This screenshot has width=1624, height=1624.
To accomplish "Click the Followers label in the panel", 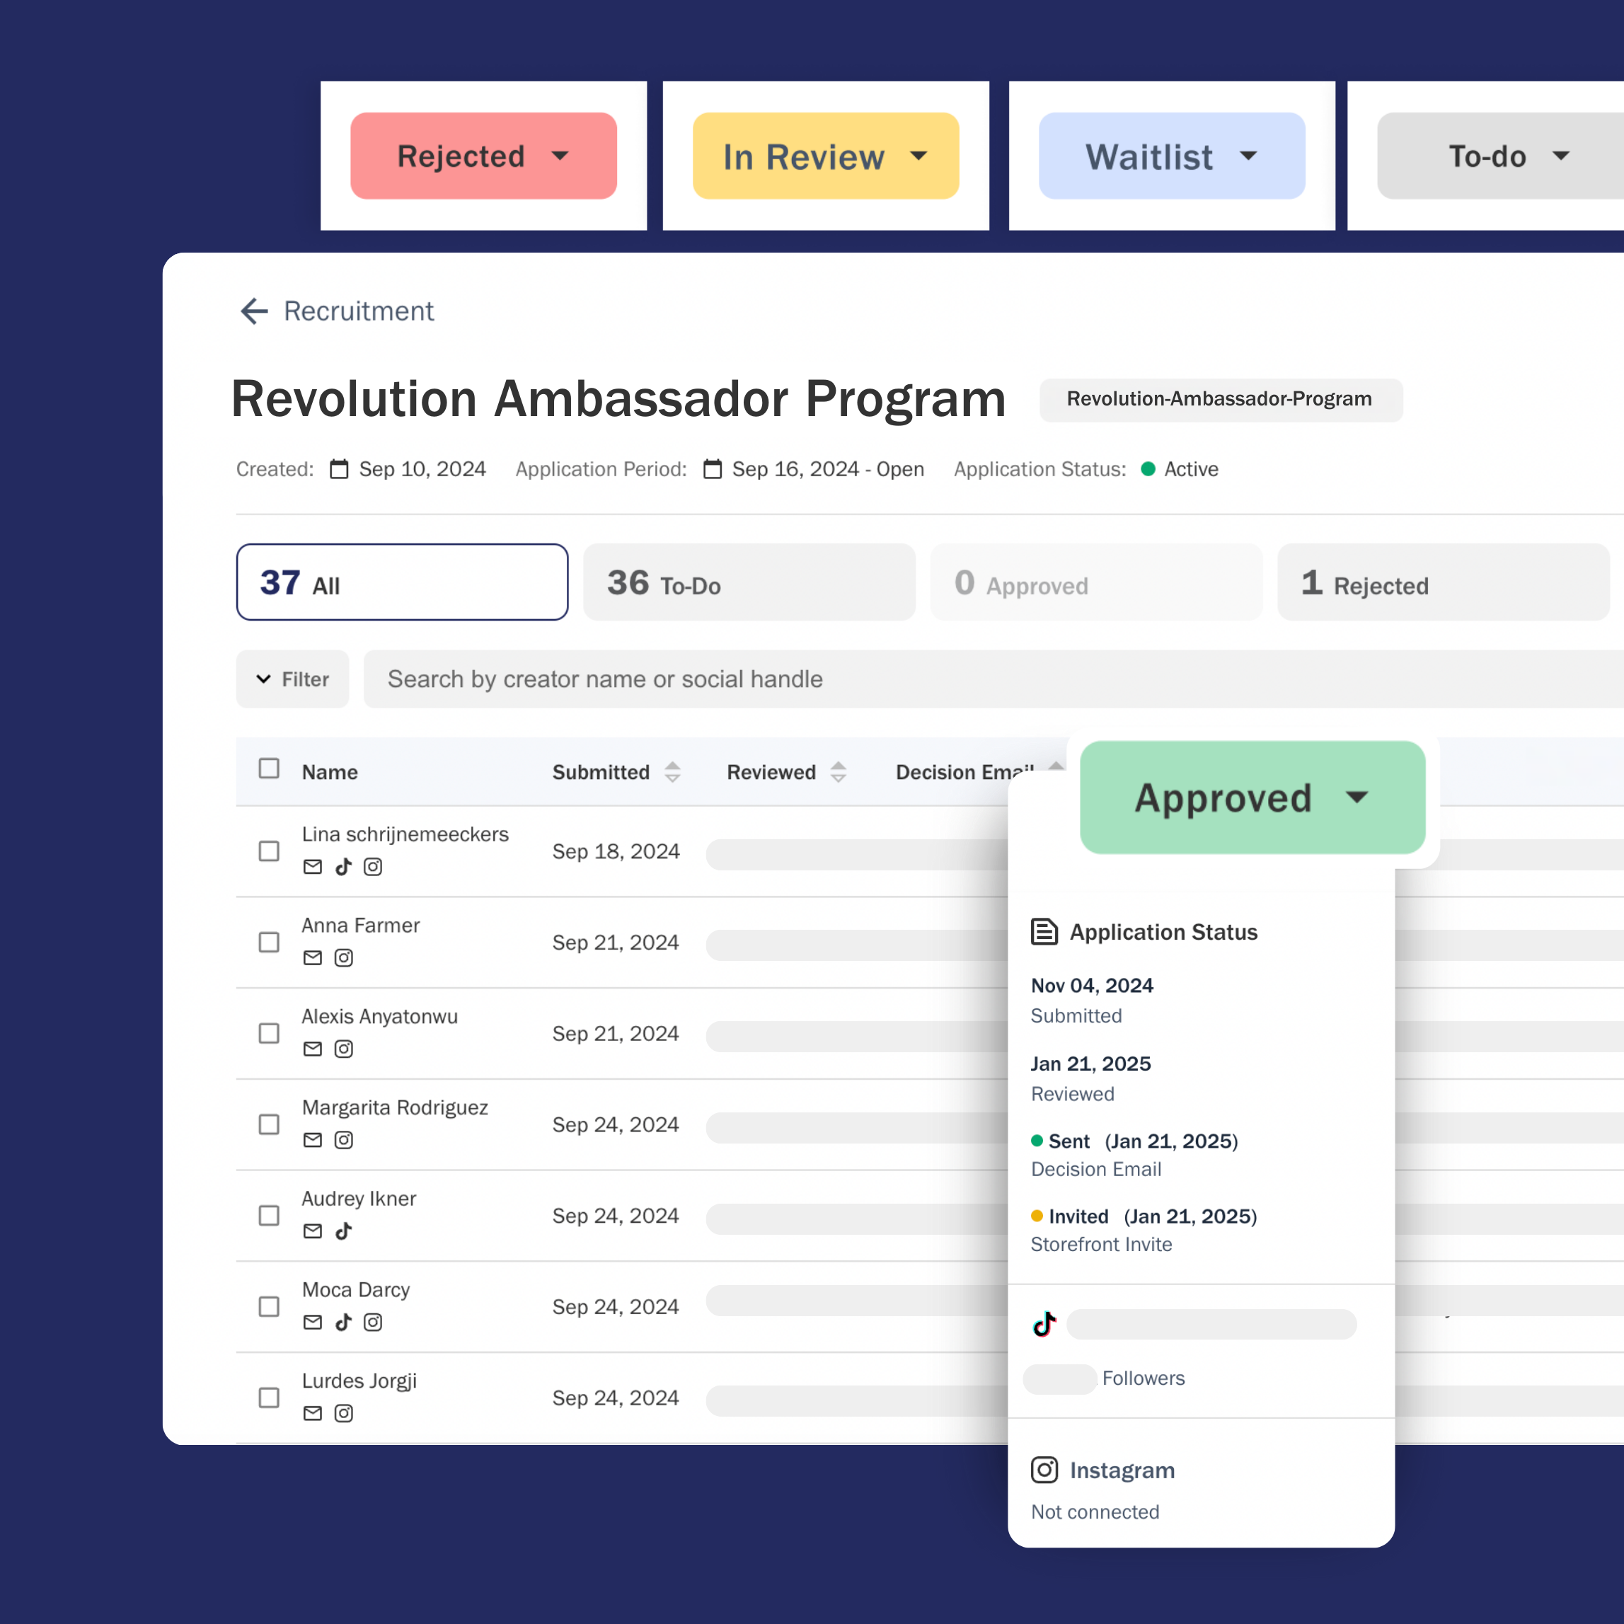I will [x=1144, y=1378].
